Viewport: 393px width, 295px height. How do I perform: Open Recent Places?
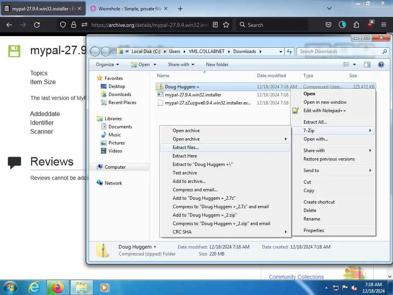pos(122,102)
